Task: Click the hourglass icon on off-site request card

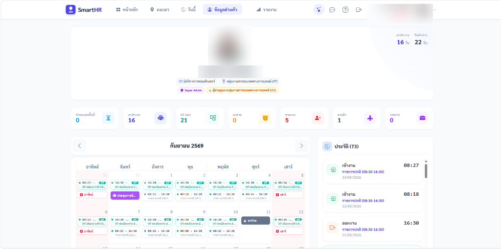Action: pyautogui.click(x=108, y=118)
